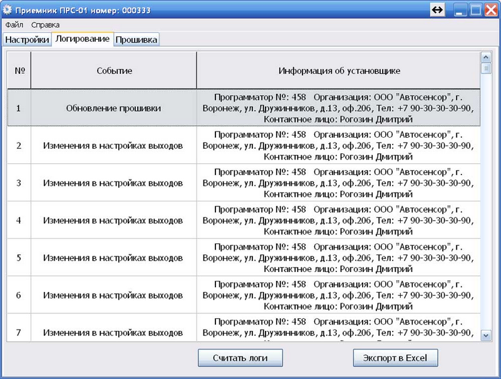
Task: Select row number 5 cell
Action: 19,258
